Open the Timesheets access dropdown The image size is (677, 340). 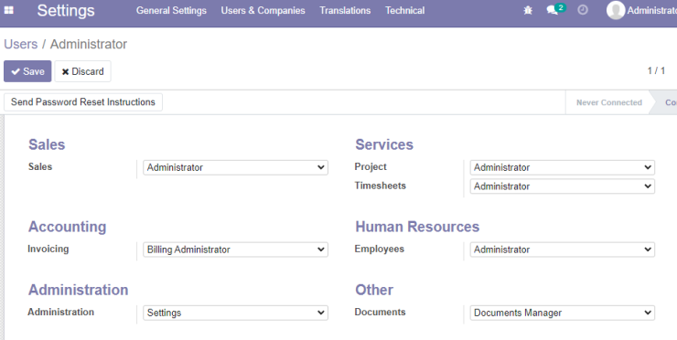(x=562, y=186)
